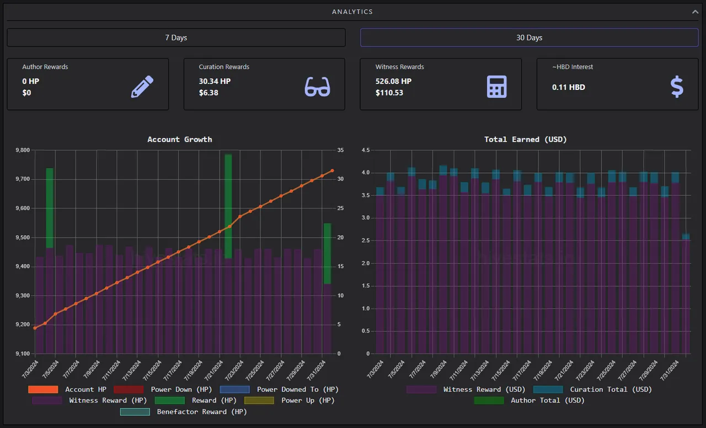Collapse the Analytics panel with the chevron
706x428 pixels.
696,12
